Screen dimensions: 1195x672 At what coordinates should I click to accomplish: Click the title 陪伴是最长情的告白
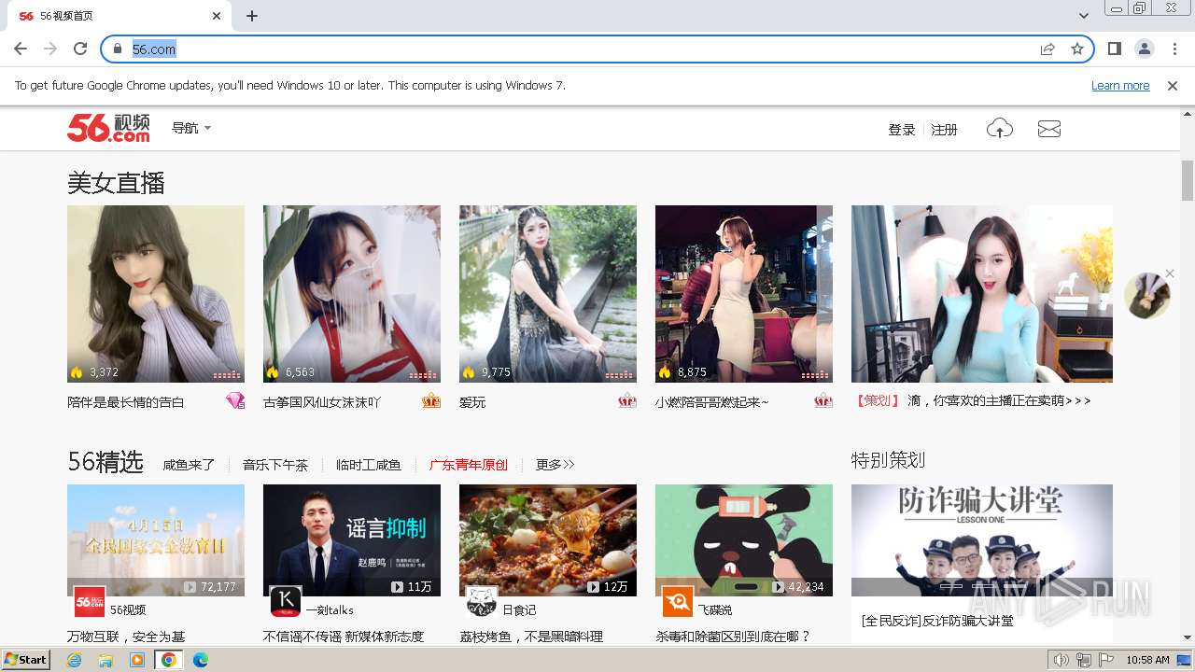[x=126, y=402]
